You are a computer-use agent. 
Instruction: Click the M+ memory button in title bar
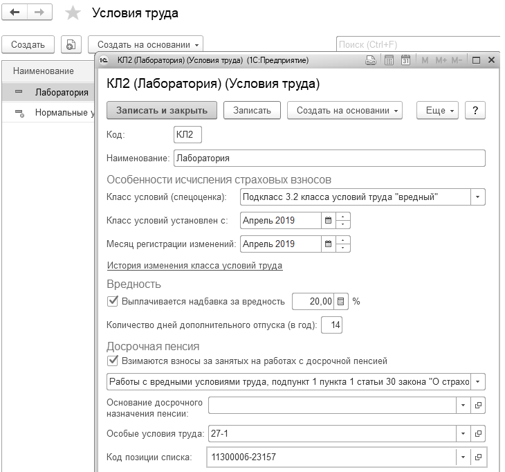coord(441,60)
